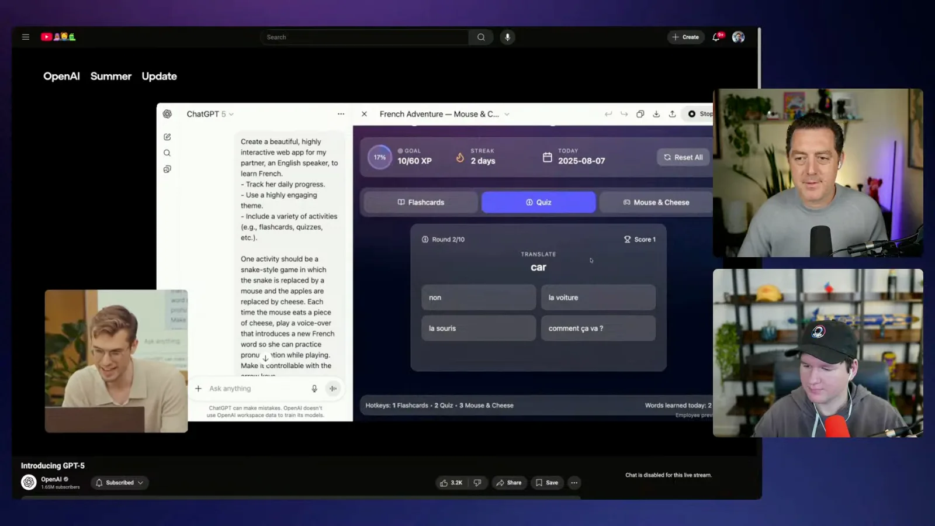The image size is (935, 526).
Task: Open the YouTube account avatar menu
Action: click(x=738, y=37)
